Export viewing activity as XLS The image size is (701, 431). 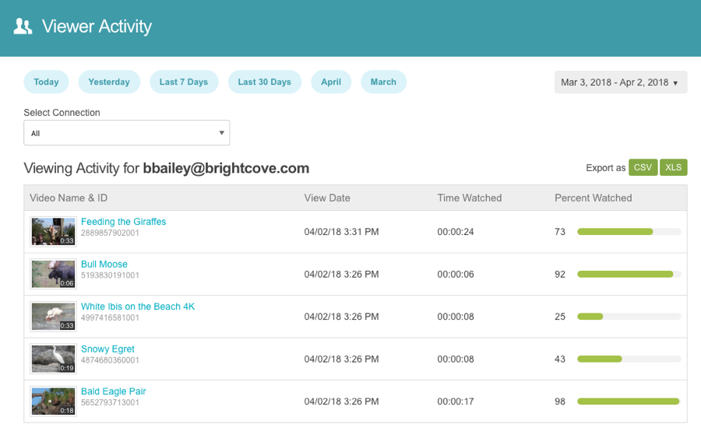pyautogui.click(x=673, y=167)
